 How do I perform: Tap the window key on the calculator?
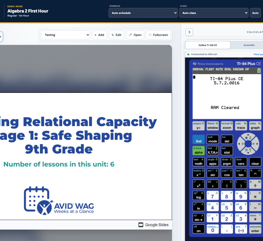point(213,126)
